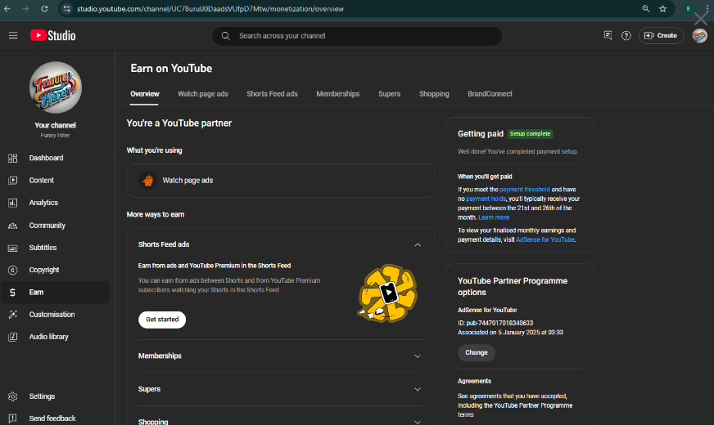Viewport: 714px width, 425px height.
Task: Open Community in sidebar
Action: (x=55, y=225)
